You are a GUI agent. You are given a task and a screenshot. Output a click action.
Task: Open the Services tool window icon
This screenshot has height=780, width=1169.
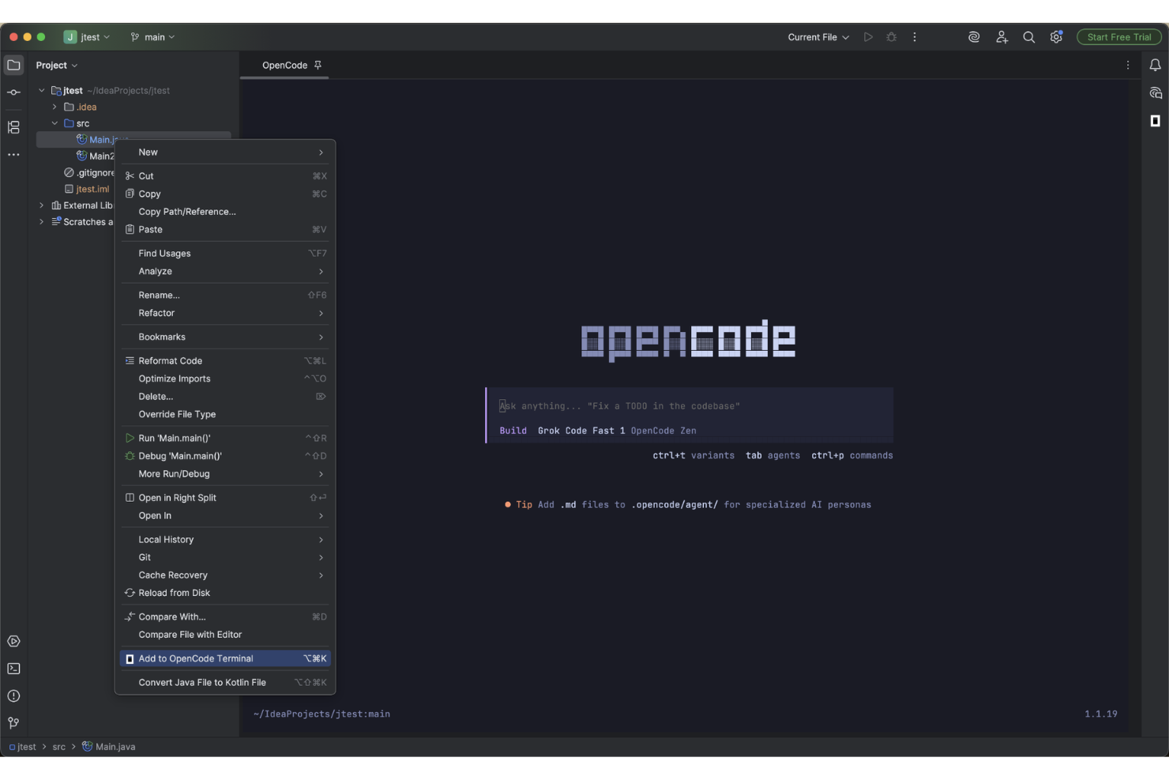coord(13,641)
